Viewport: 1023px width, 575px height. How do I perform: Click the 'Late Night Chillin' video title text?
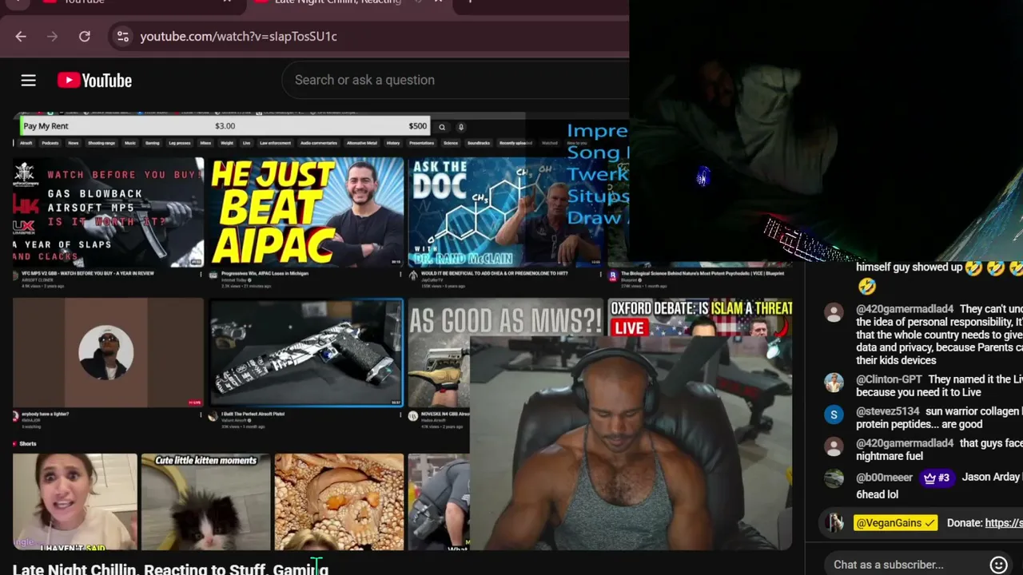coord(170,569)
